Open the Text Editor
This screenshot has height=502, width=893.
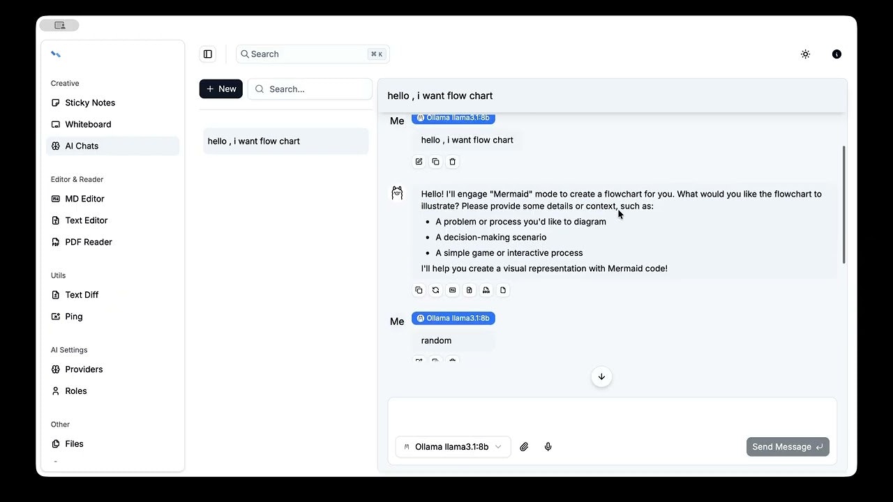112,220
